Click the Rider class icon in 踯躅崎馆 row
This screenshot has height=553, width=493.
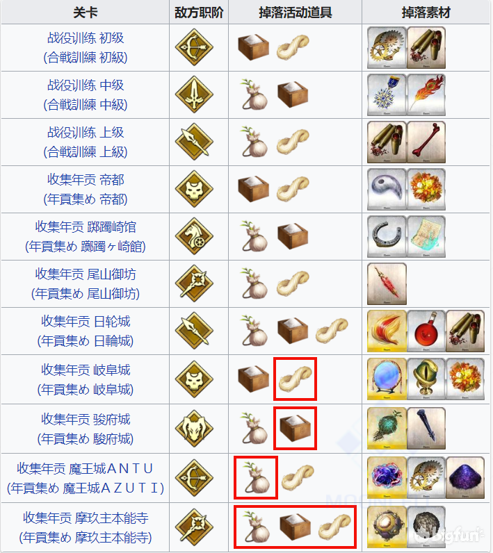pyautogui.click(x=194, y=236)
